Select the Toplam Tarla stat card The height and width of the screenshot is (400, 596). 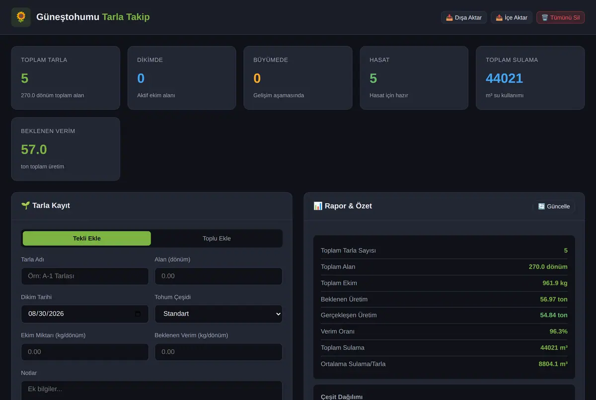tap(66, 78)
